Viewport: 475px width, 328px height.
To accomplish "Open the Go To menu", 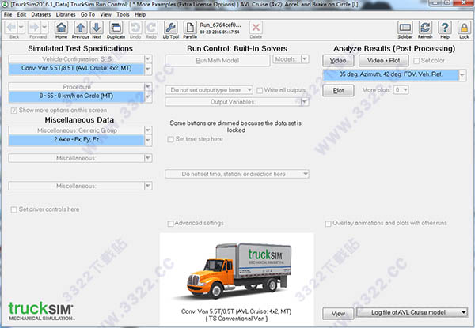I will point(88,14).
